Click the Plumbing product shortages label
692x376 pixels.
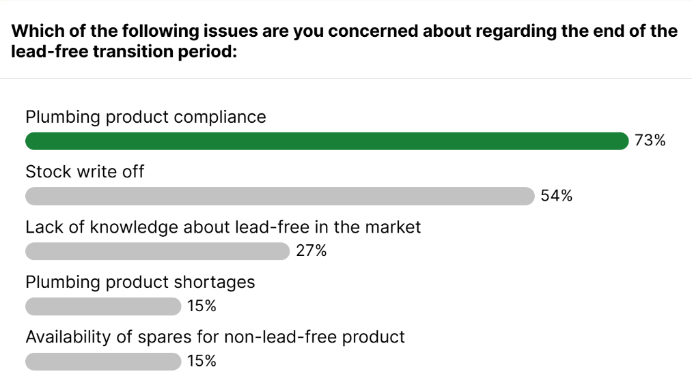(x=140, y=282)
